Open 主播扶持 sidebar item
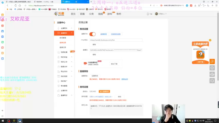The image size is (219, 123). coord(64,91)
